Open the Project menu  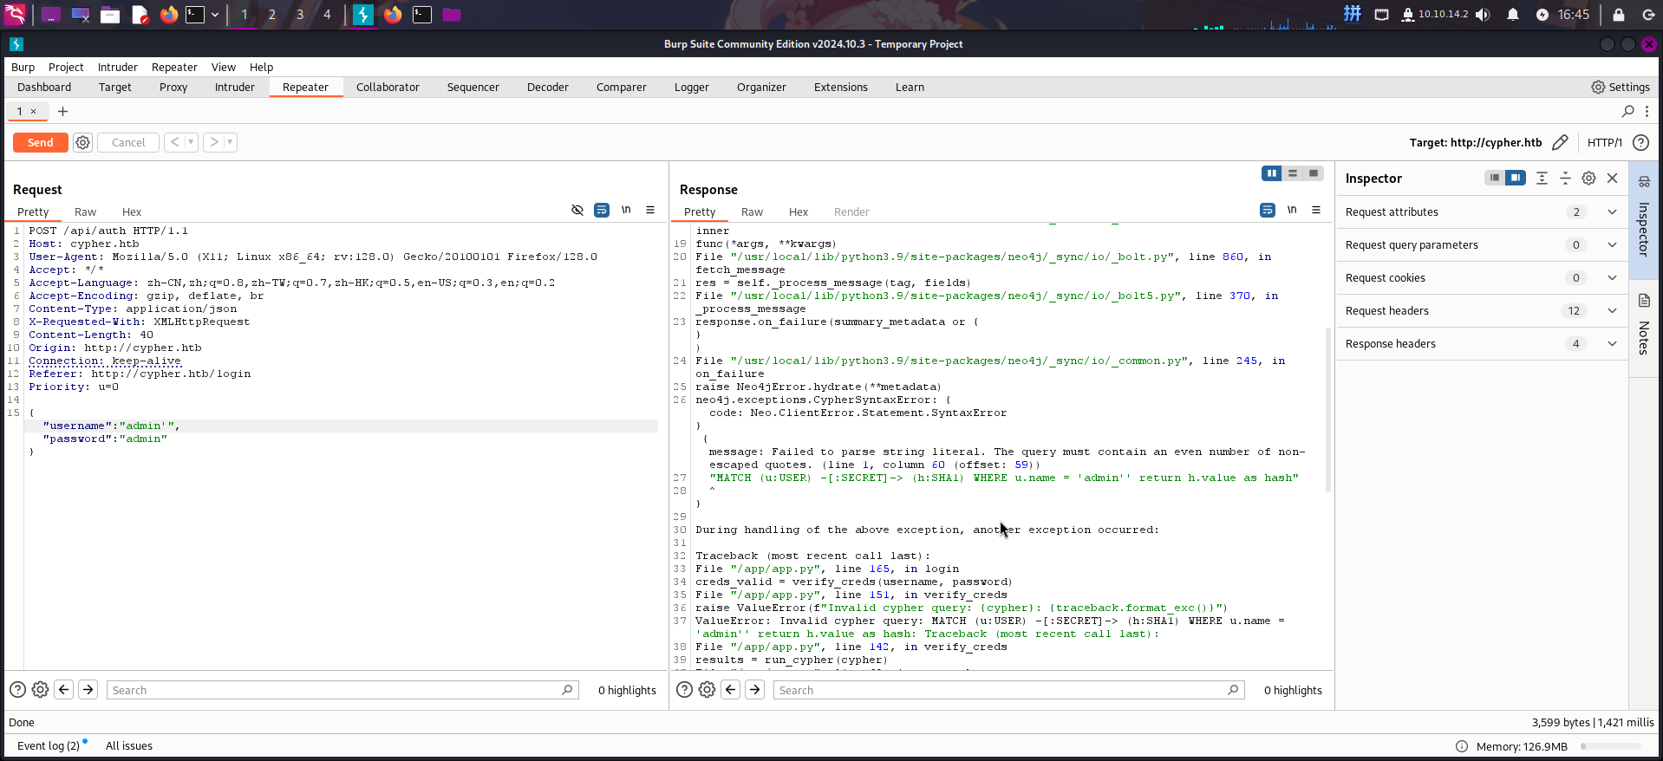(66, 67)
